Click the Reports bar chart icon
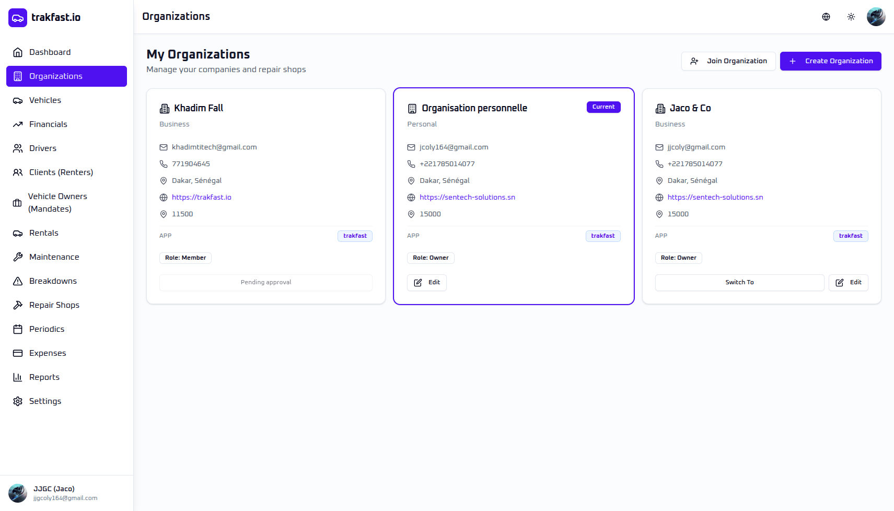Image resolution: width=894 pixels, height=511 pixels. (18, 377)
